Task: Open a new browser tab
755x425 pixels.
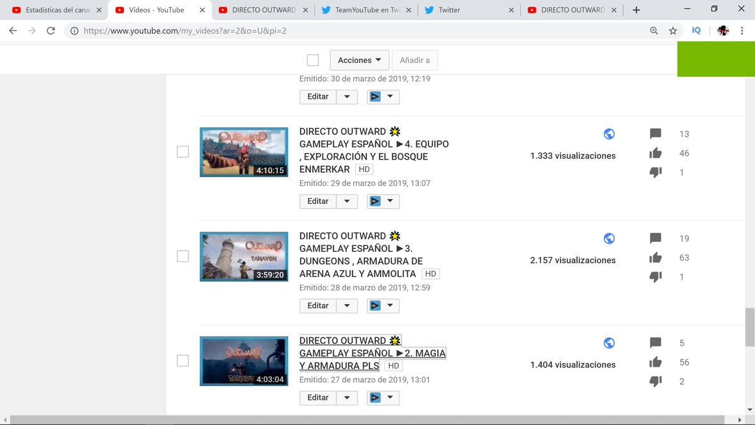Action: [636, 10]
